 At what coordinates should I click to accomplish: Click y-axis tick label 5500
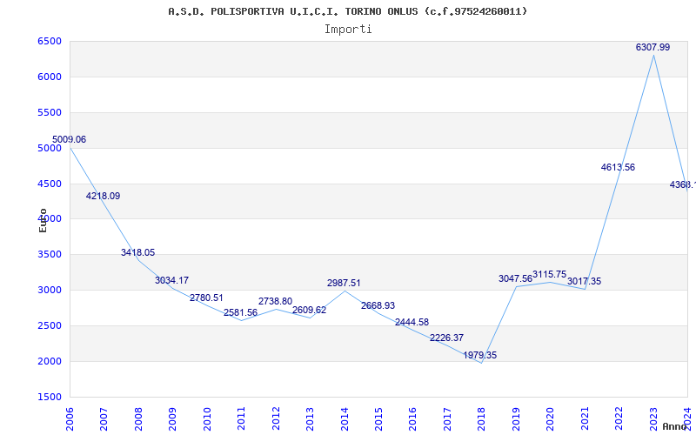(50, 113)
